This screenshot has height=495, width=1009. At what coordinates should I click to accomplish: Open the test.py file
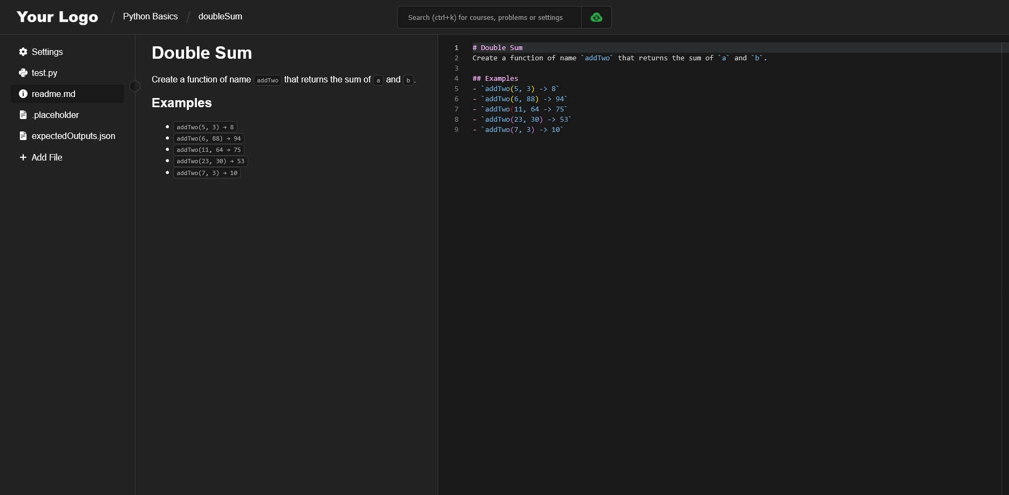pos(67,73)
